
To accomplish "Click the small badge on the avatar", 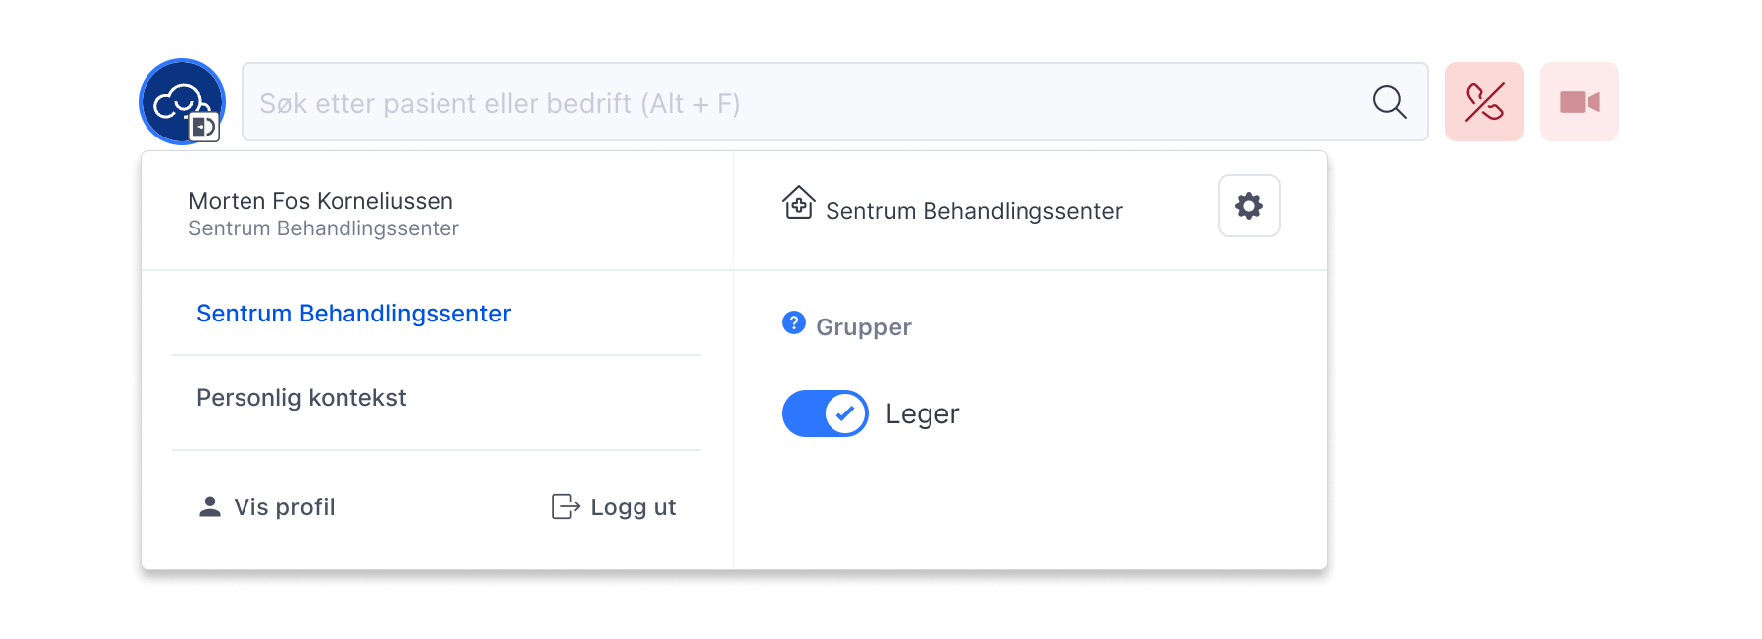I will pyautogui.click(x=204, y=127).
